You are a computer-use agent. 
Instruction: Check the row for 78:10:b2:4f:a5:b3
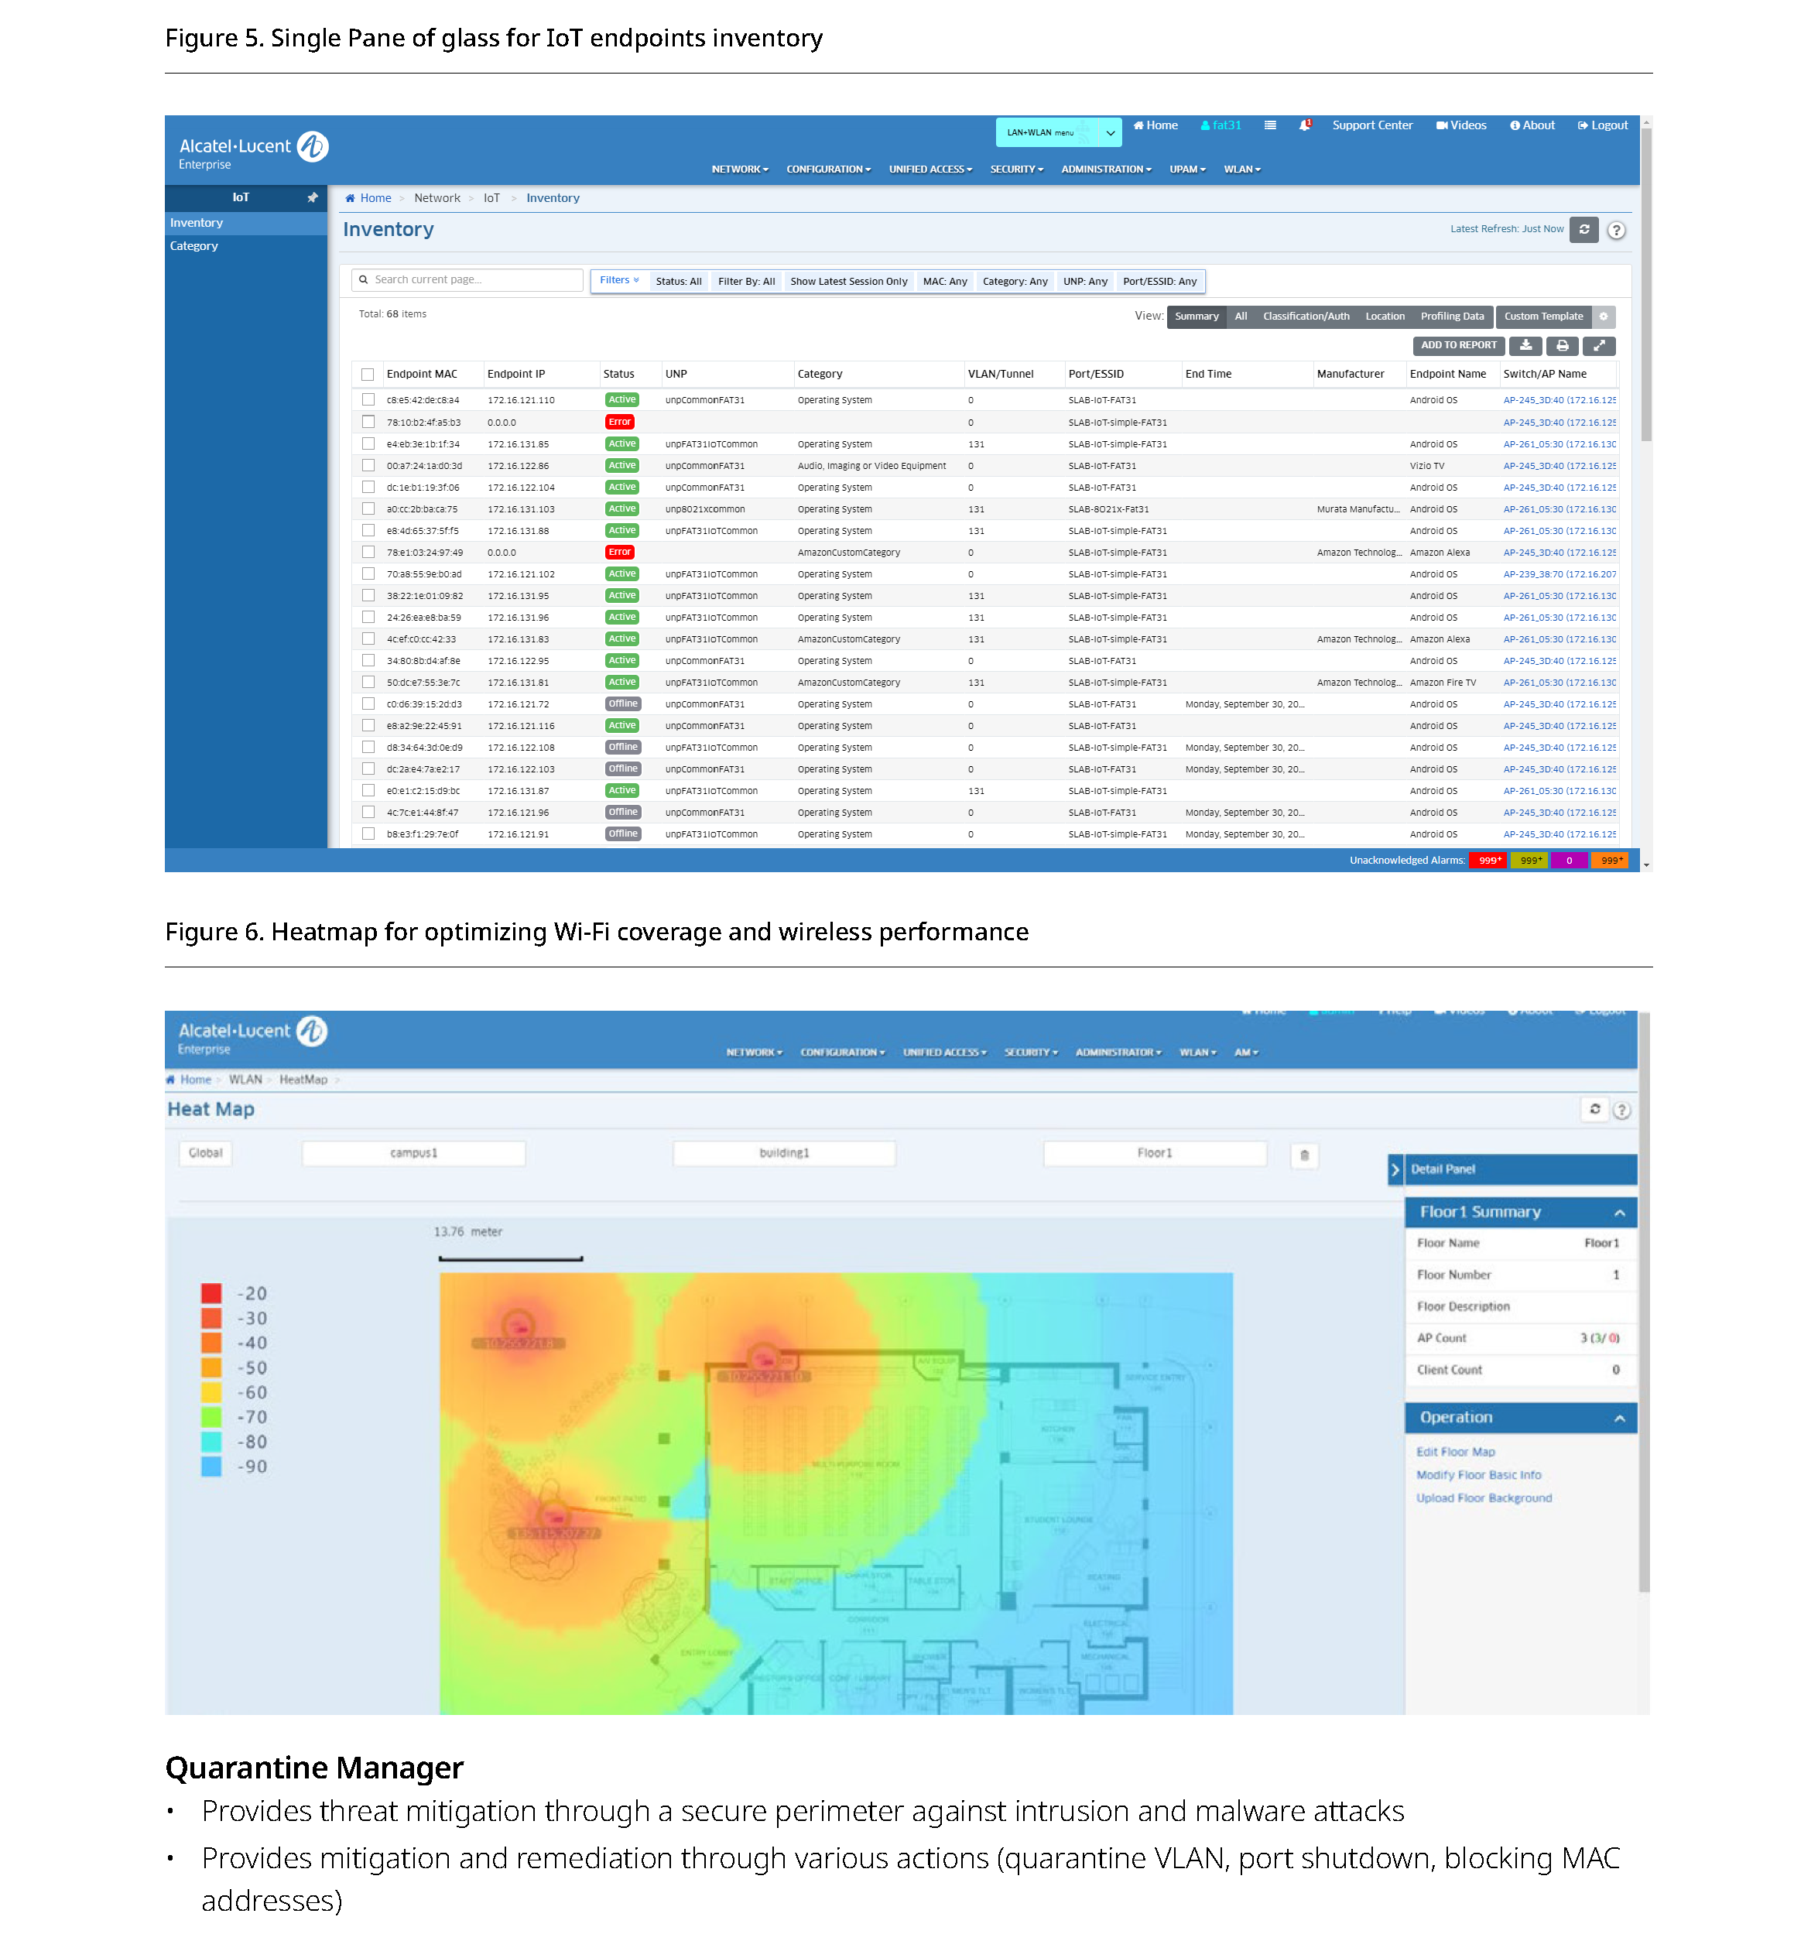pos(368,423)
